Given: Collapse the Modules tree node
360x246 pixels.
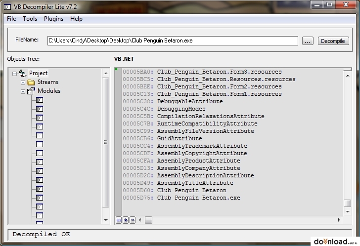Looking at the screenshot, I should coord(23,91).
